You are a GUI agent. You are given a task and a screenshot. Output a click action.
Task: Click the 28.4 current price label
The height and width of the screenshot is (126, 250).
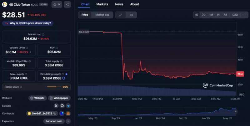pos(240,74)
